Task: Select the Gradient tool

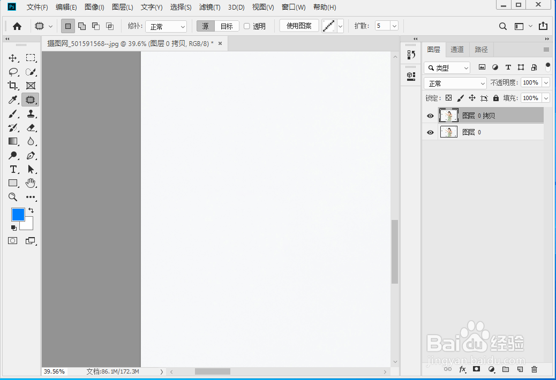Action: coord(13,141)
